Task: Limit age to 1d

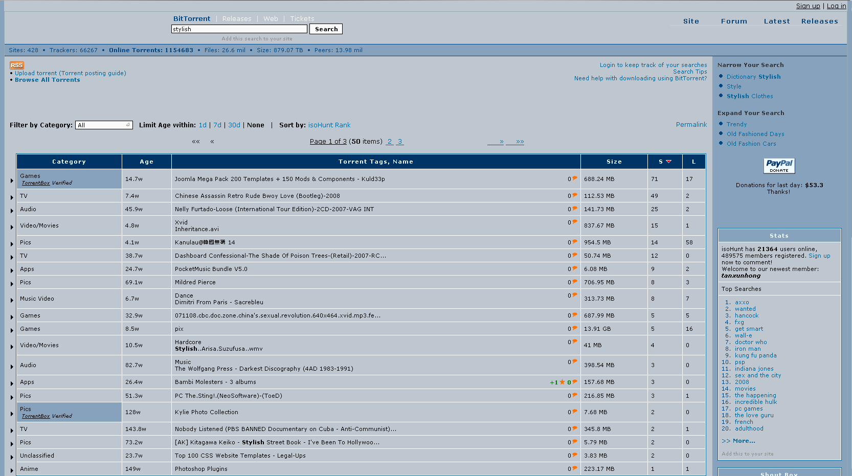Action: point(203,125)
